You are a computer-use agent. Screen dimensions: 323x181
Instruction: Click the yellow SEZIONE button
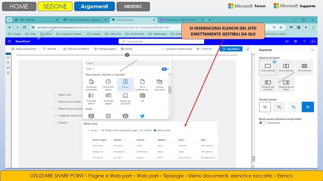click(x=55, y=6)
